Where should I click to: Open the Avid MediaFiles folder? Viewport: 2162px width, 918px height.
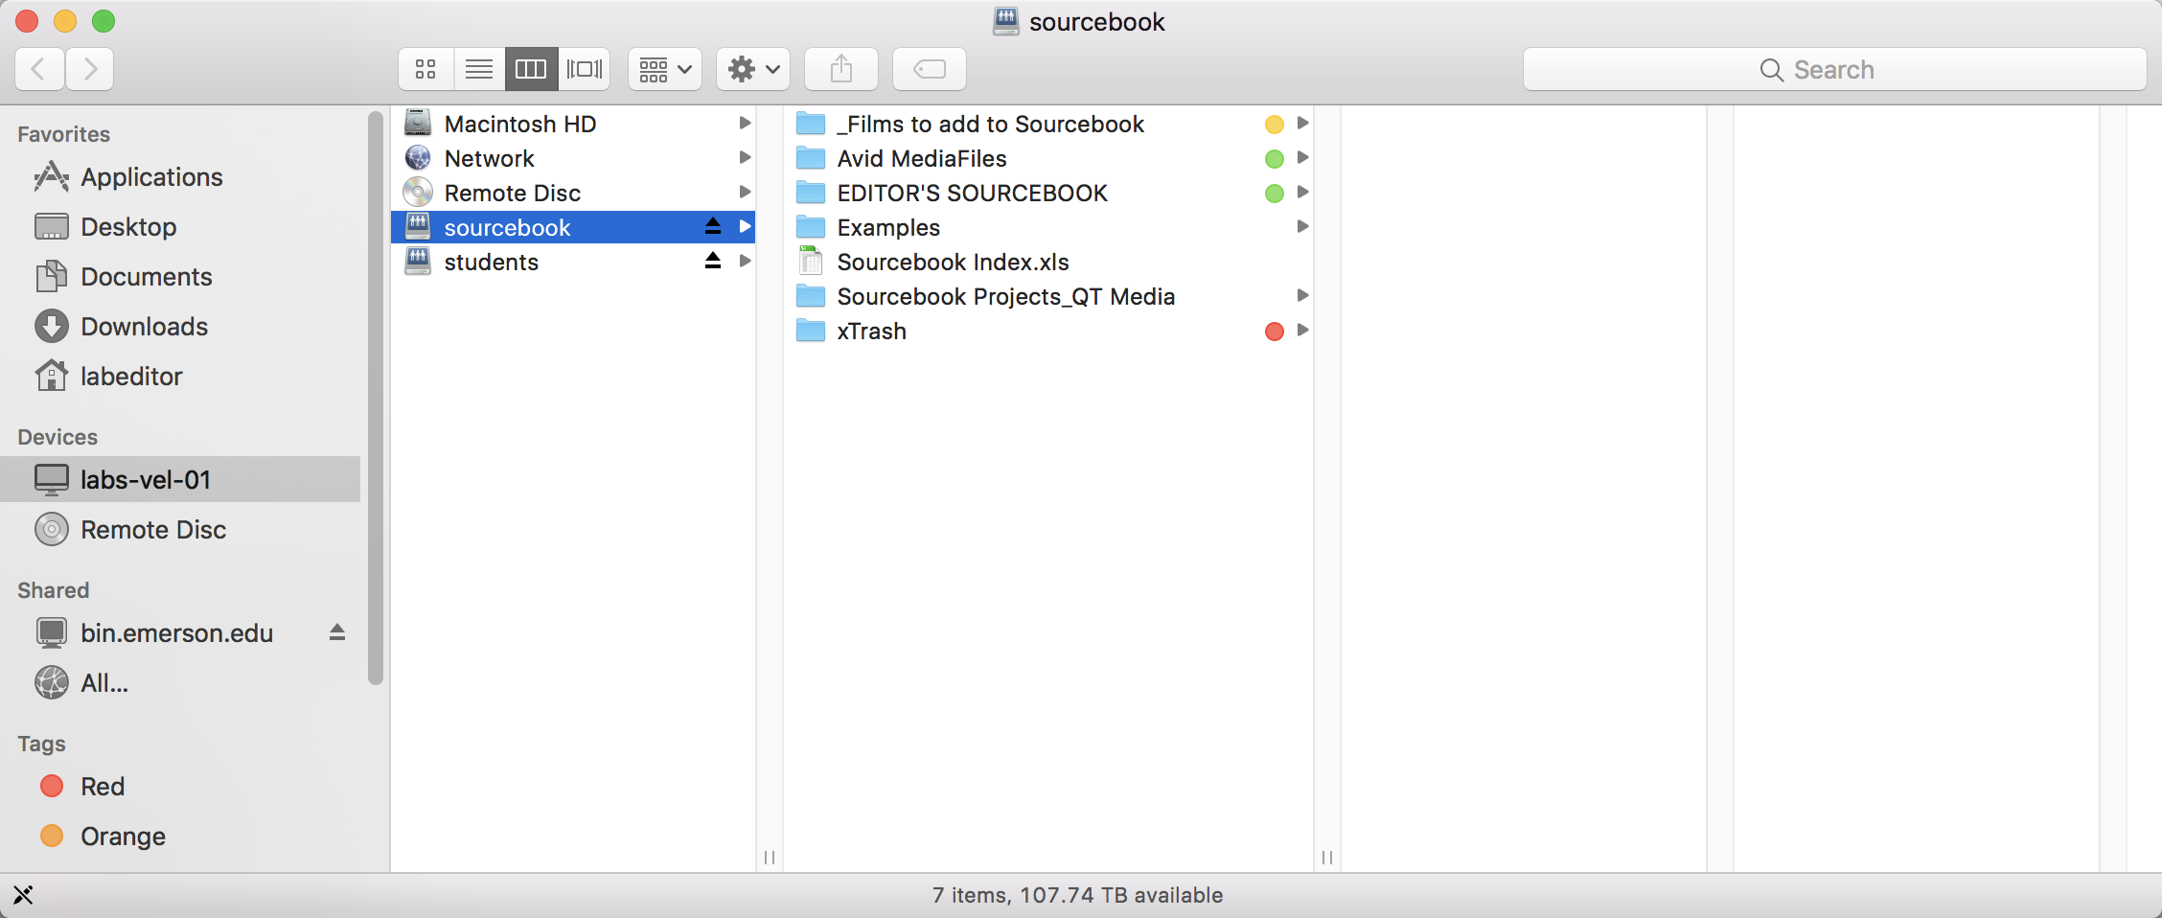(x=1048, y=158)
